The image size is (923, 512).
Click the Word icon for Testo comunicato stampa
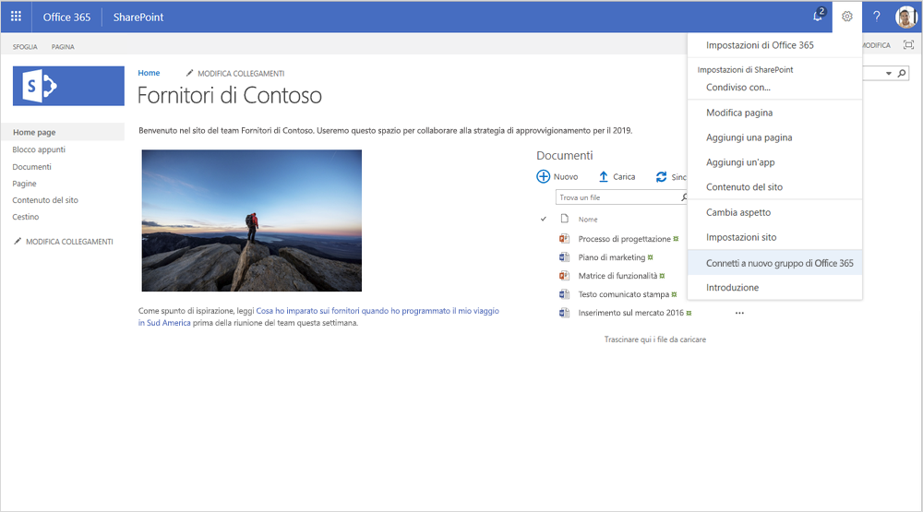[x=564, y=293]
